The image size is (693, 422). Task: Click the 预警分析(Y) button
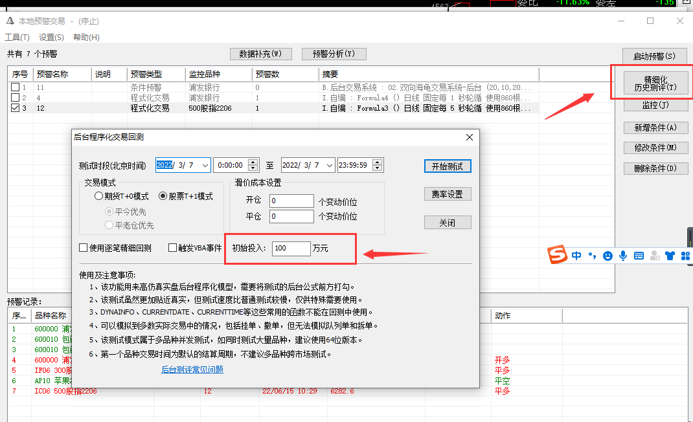(334, 54)
